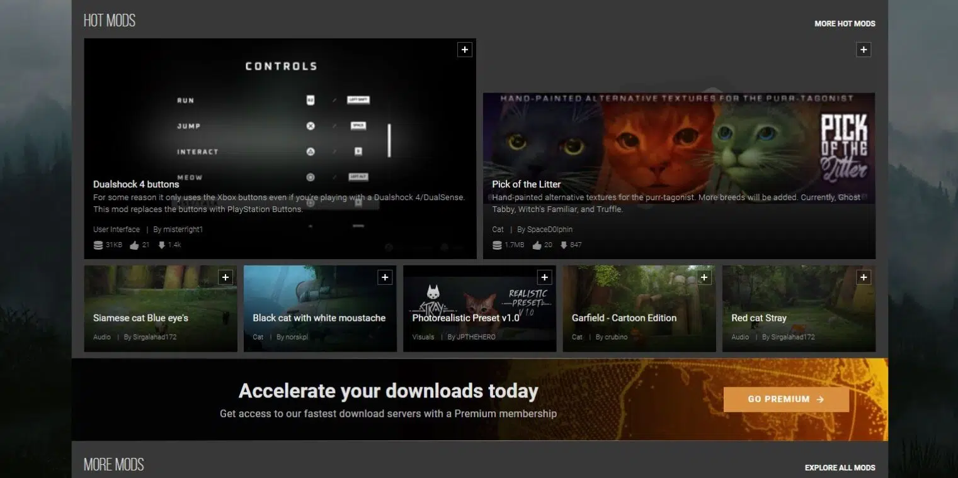This screenshot has height=478, width=958.
Task: Open the Pick of the Litter mod title
Action: tap(527, 184)
